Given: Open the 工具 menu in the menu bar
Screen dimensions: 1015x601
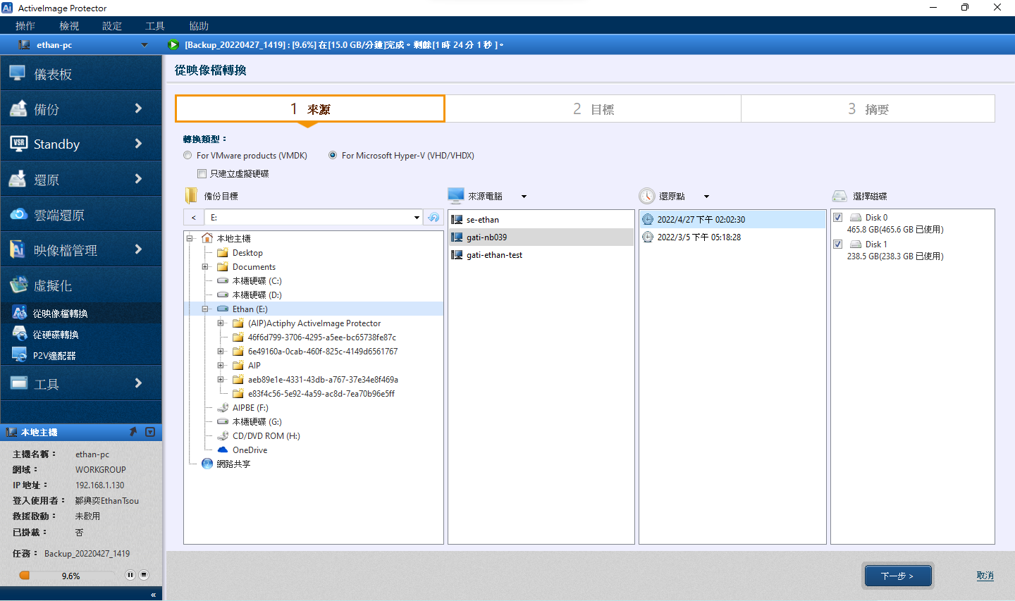Looking at the screenshot, I should pos(155,26).
